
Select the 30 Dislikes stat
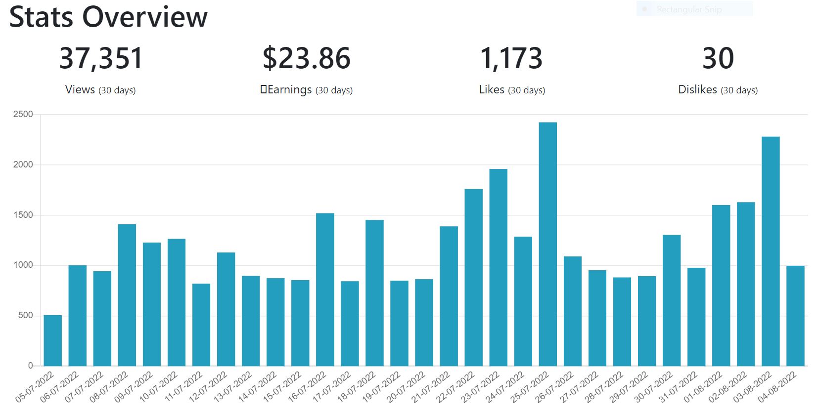click(x=718, y=69)
